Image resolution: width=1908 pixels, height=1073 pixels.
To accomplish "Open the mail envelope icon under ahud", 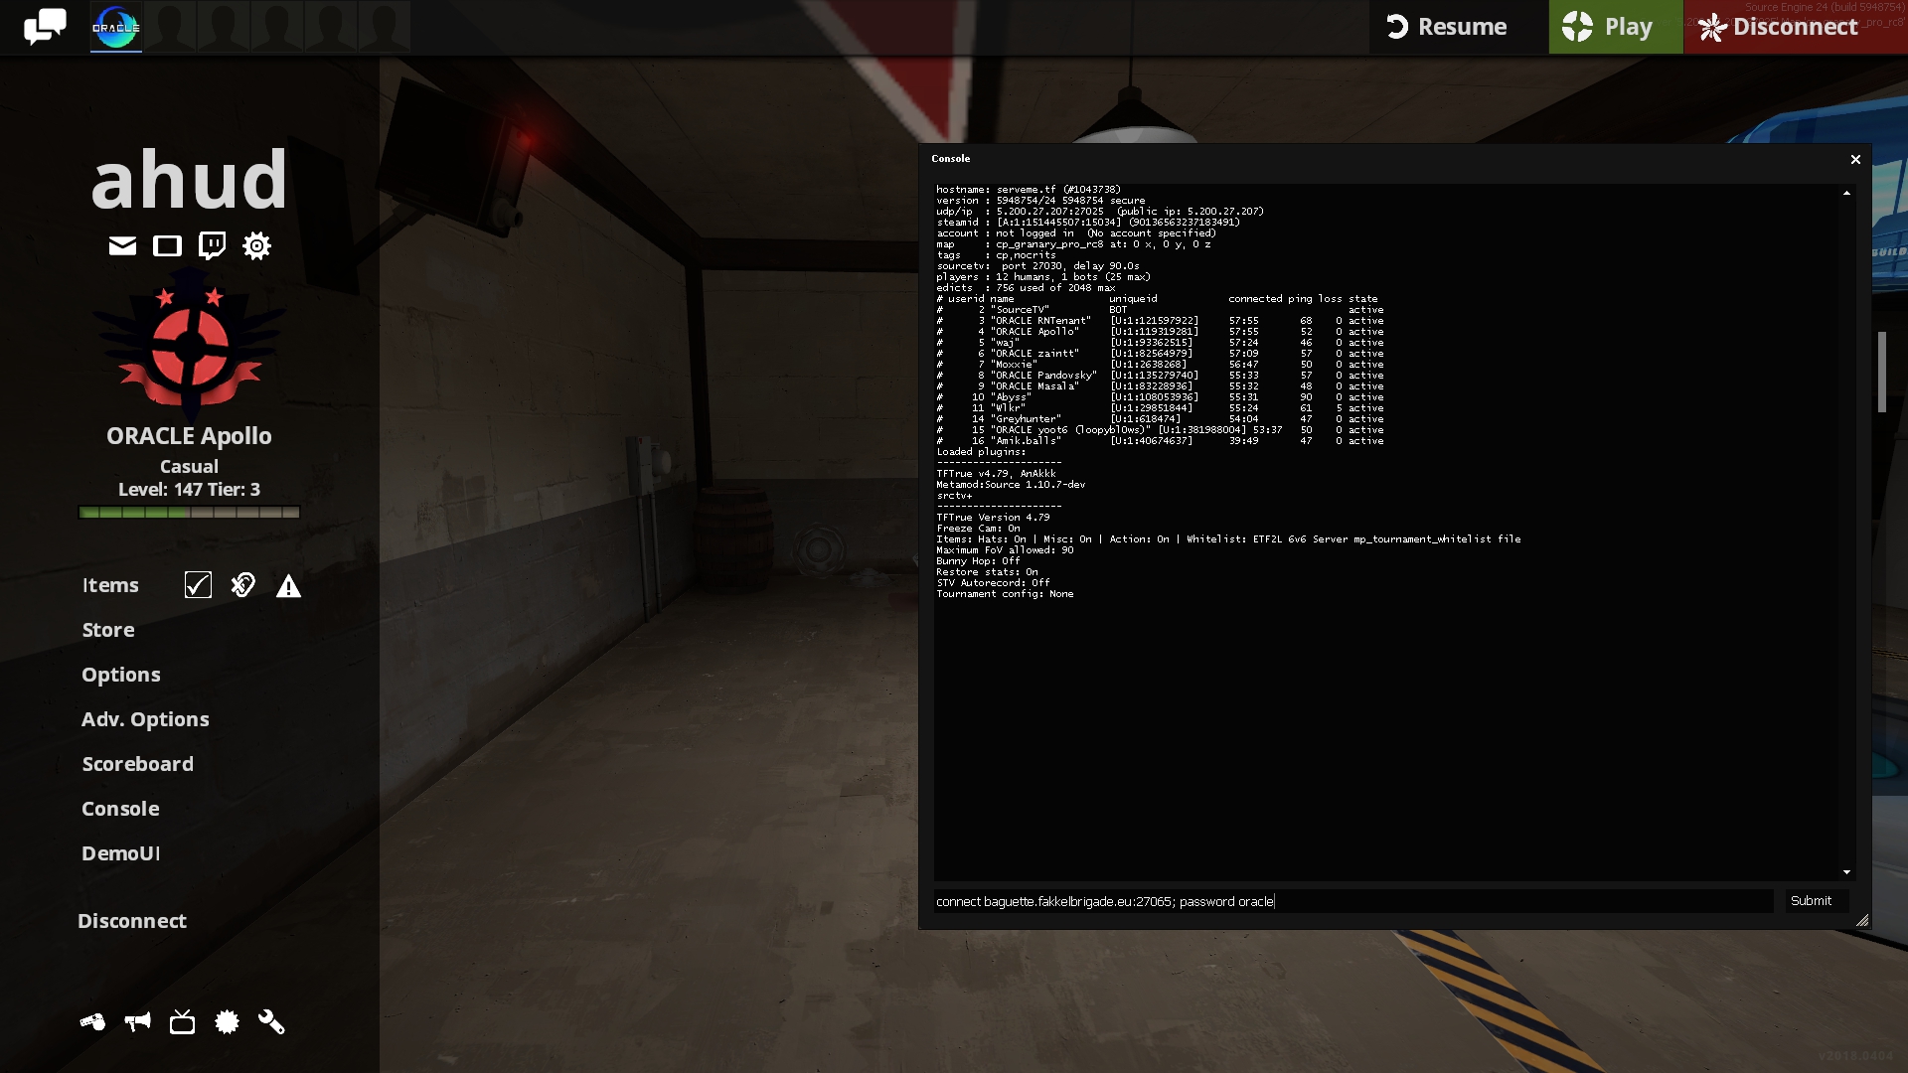I will point(122,245).
